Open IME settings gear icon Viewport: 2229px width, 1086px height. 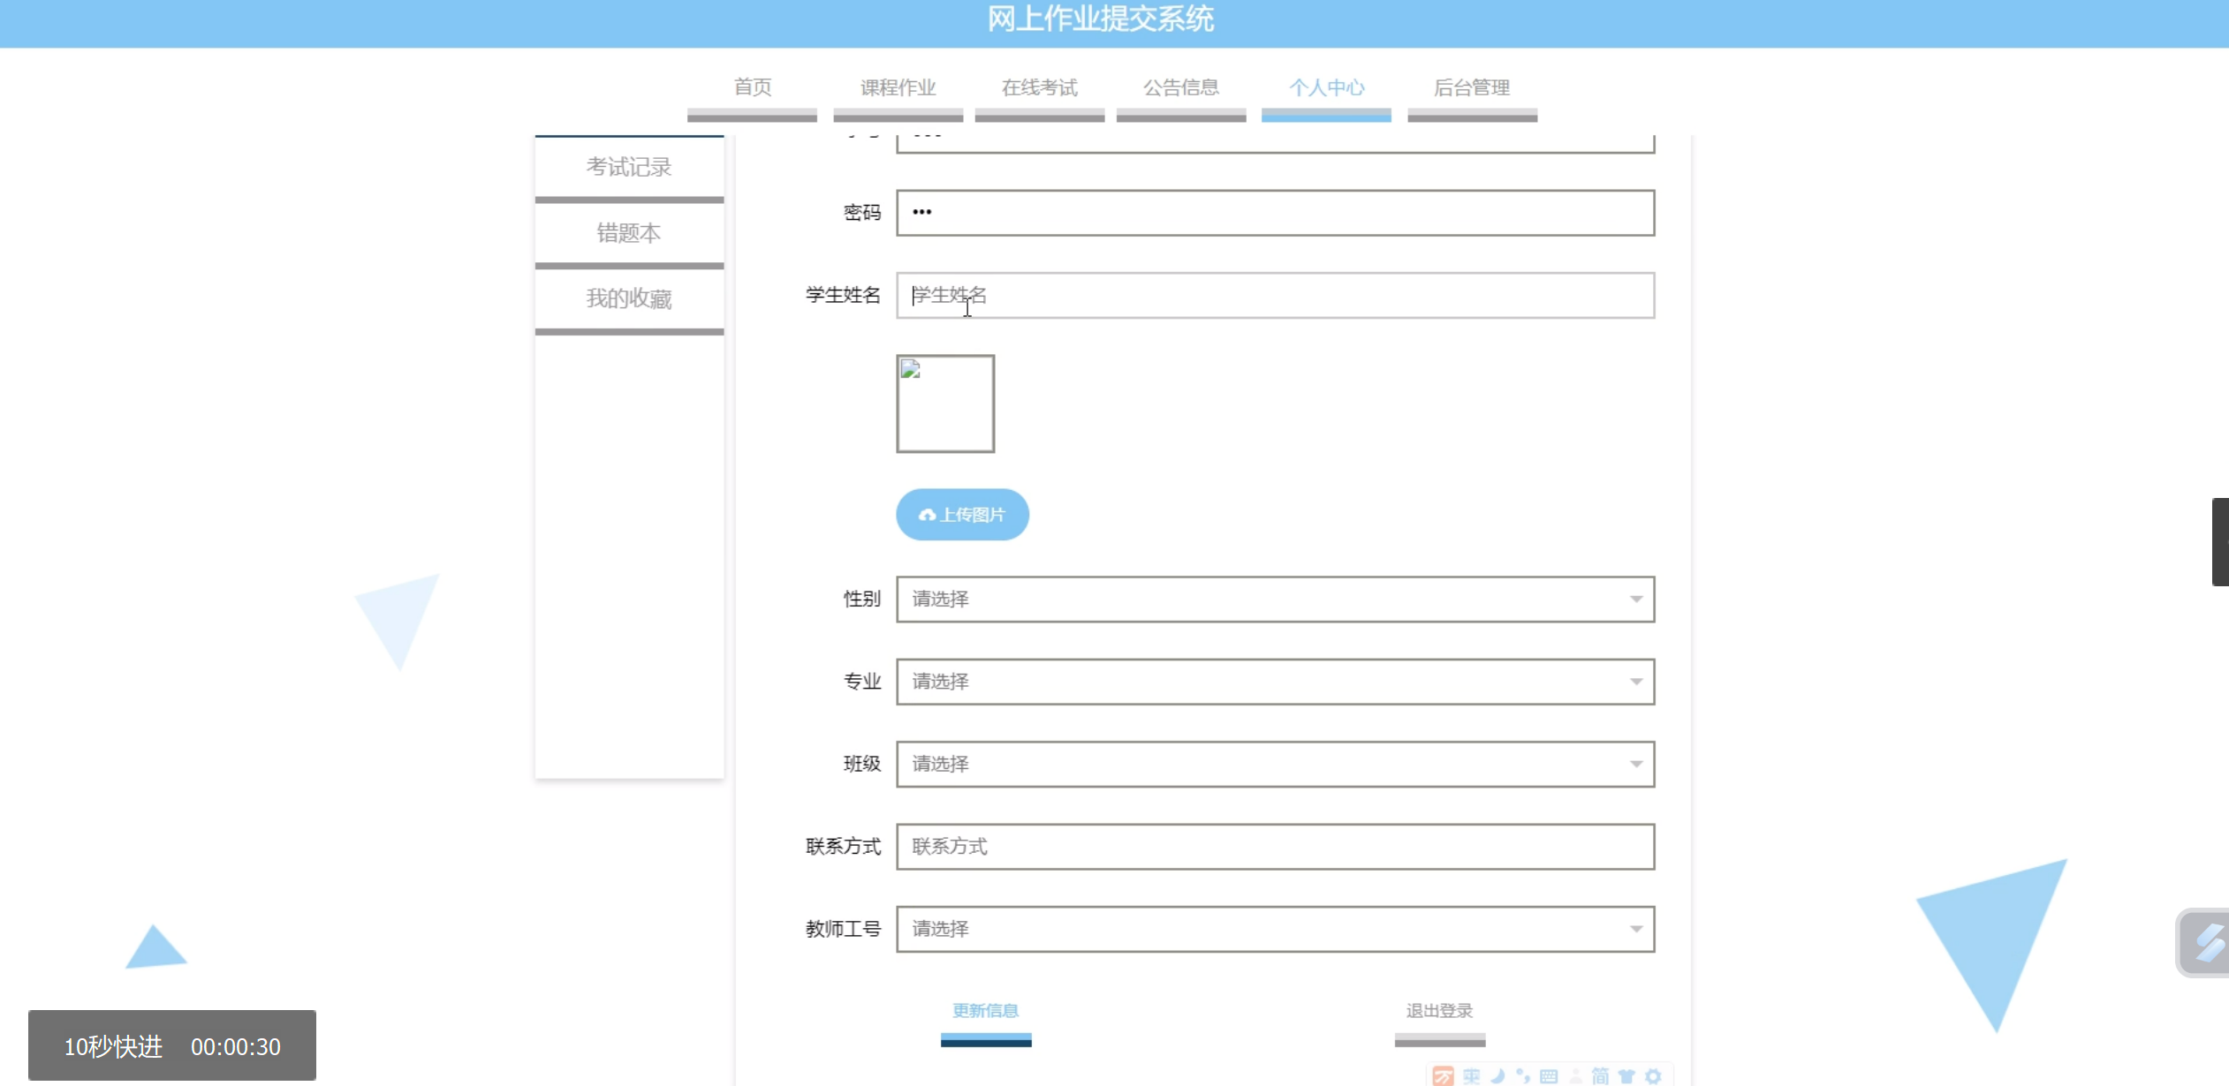(1653, 1075)
